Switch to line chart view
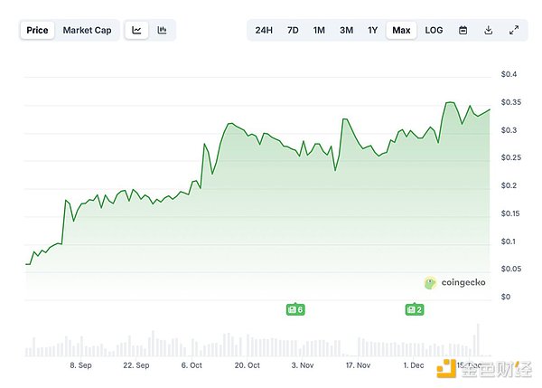 [x=136, y=30]
